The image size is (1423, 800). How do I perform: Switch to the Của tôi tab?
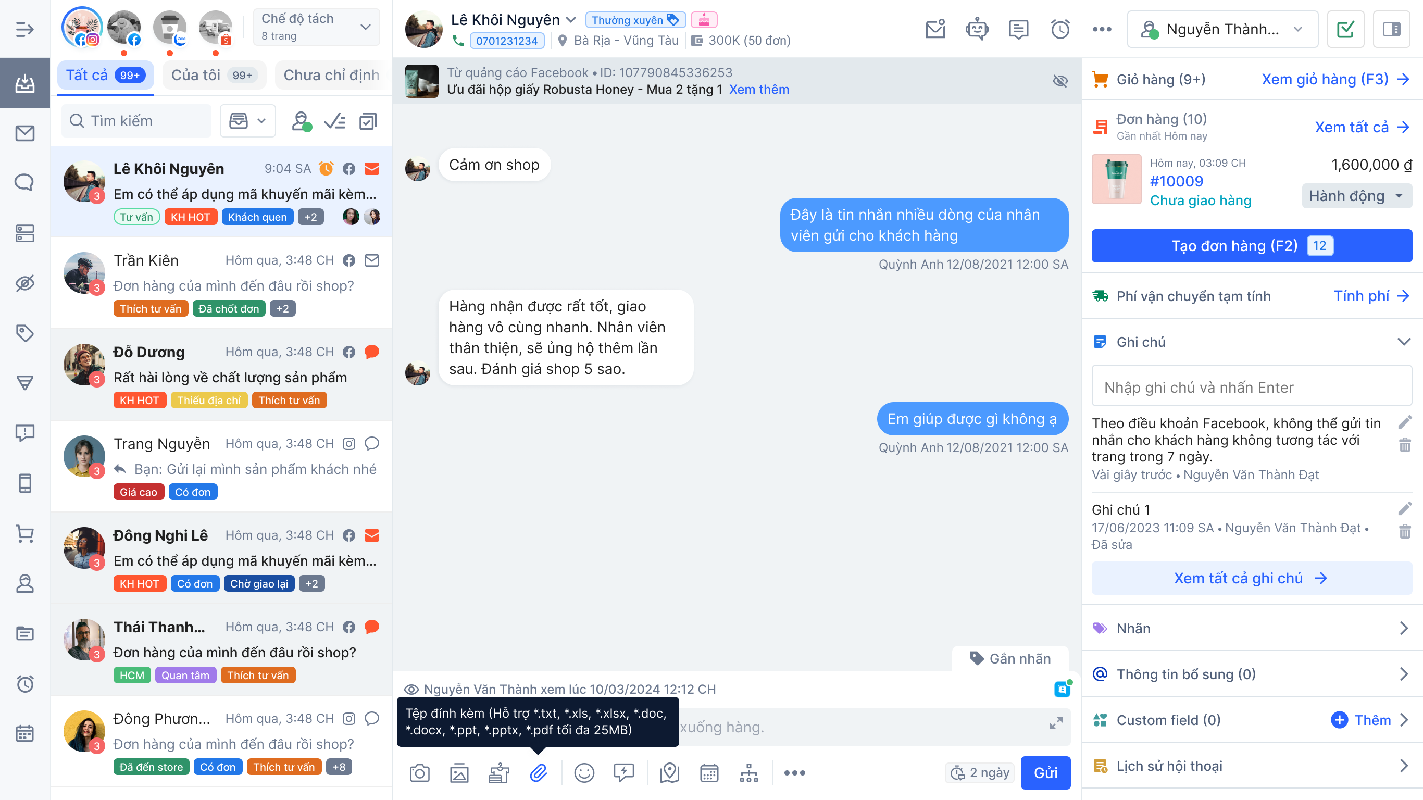point(214,75)
